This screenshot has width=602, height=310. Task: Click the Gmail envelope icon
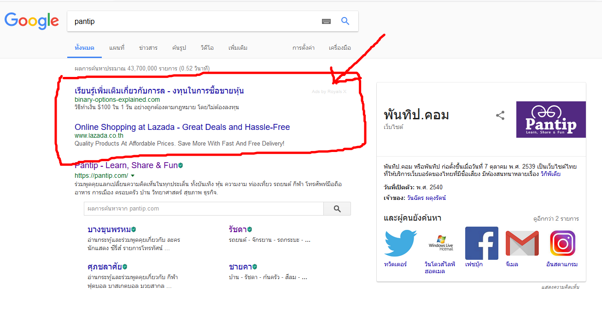tap(522, 243)
